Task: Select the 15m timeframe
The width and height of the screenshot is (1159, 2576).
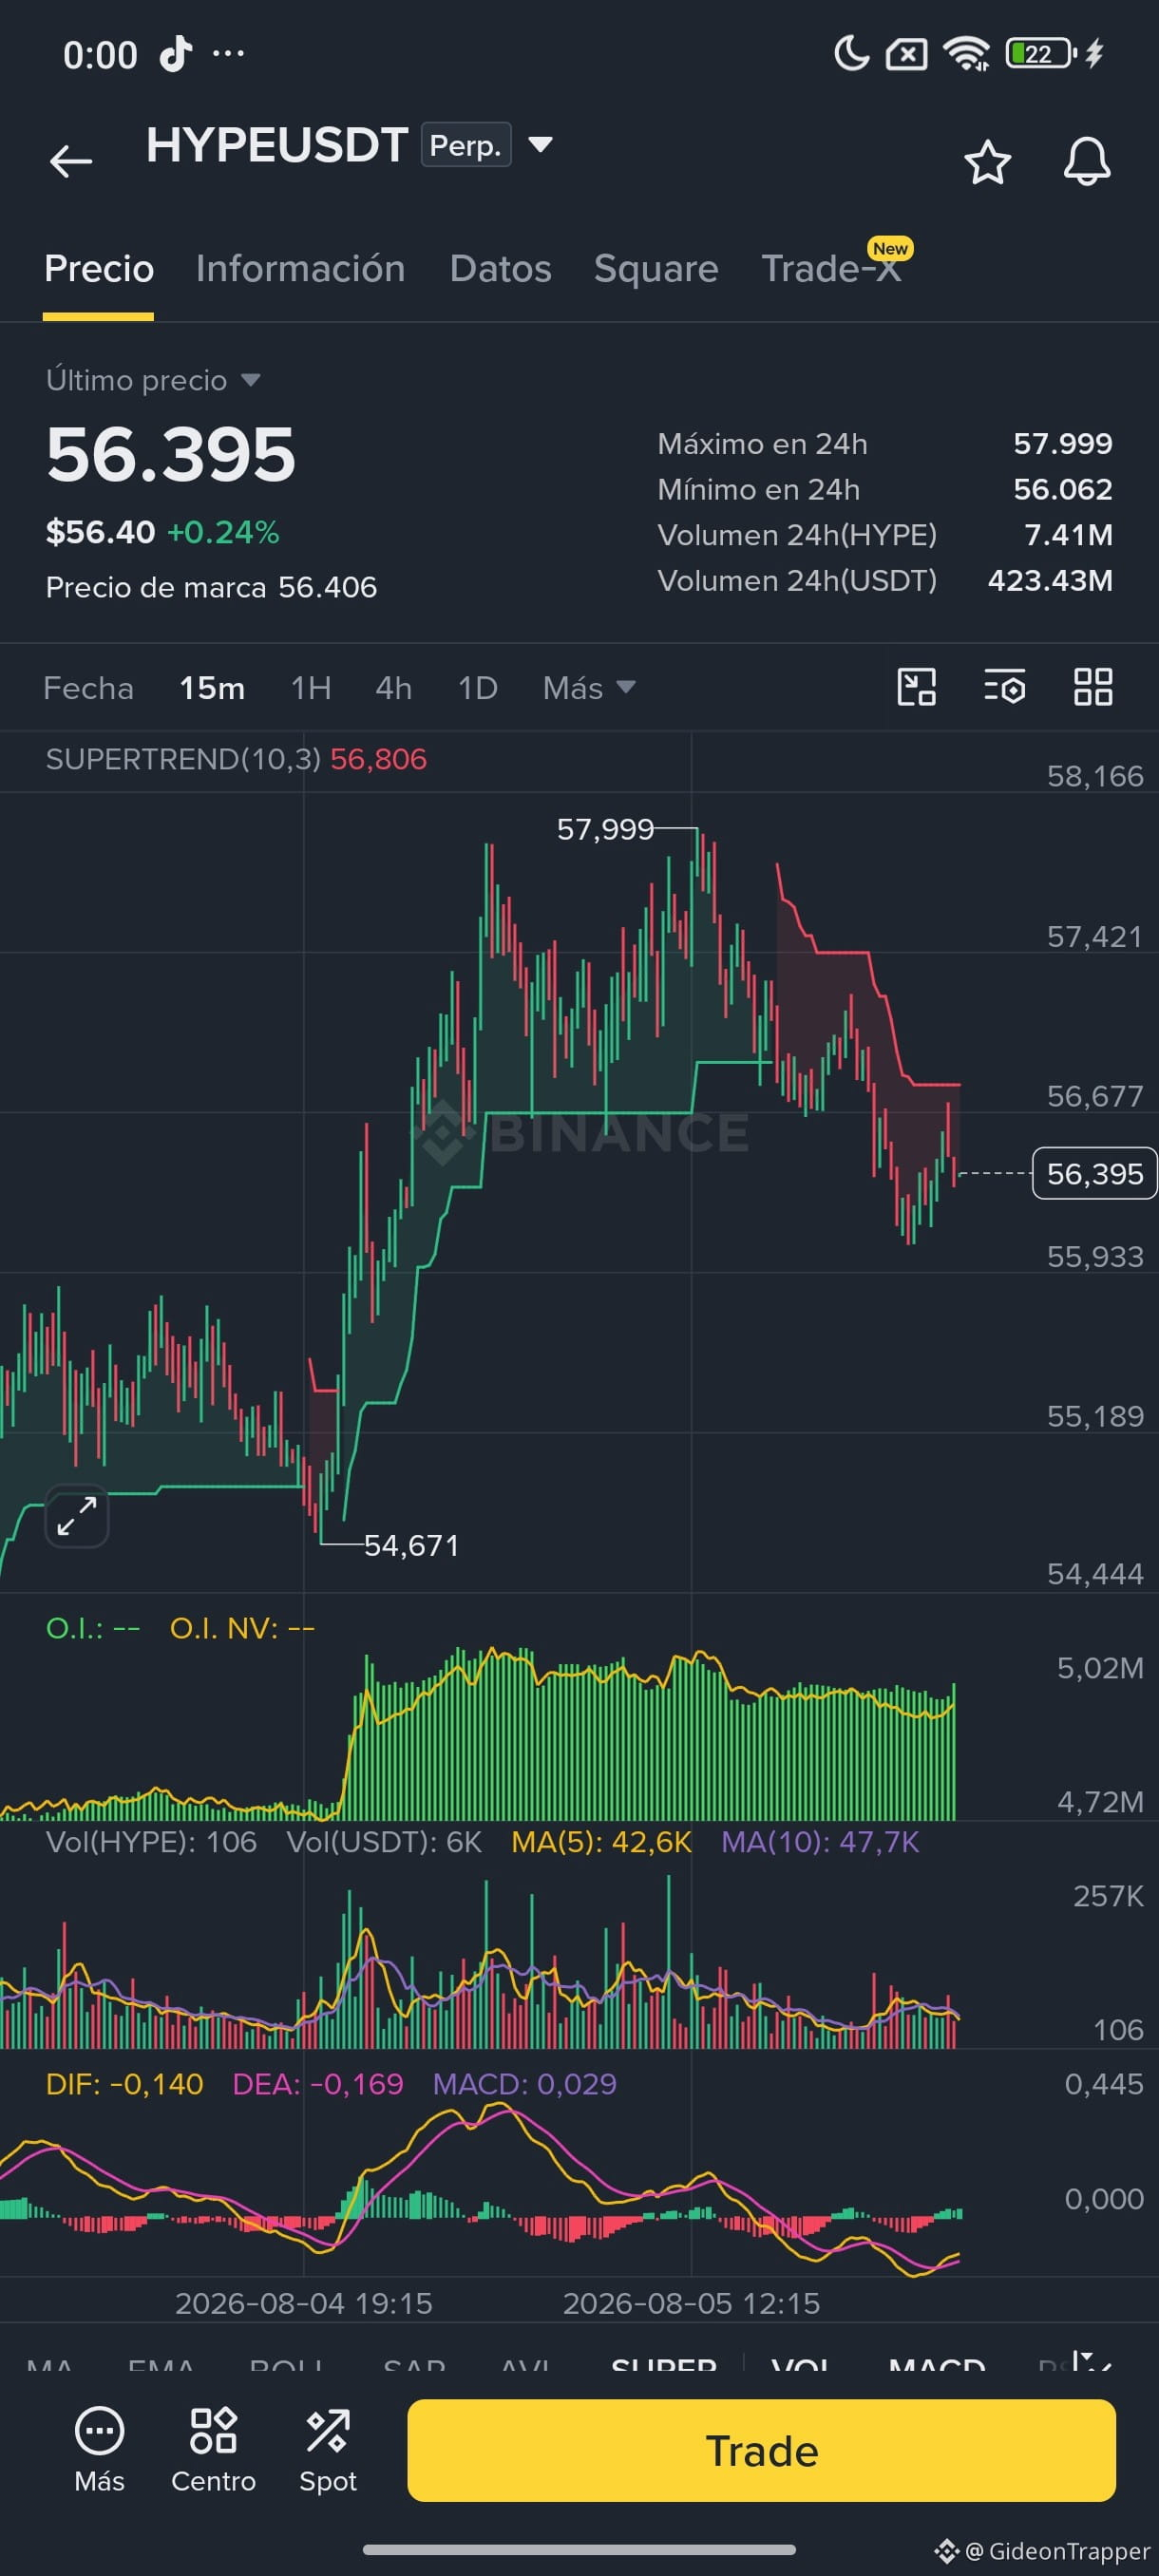Action: pos(212,688)
